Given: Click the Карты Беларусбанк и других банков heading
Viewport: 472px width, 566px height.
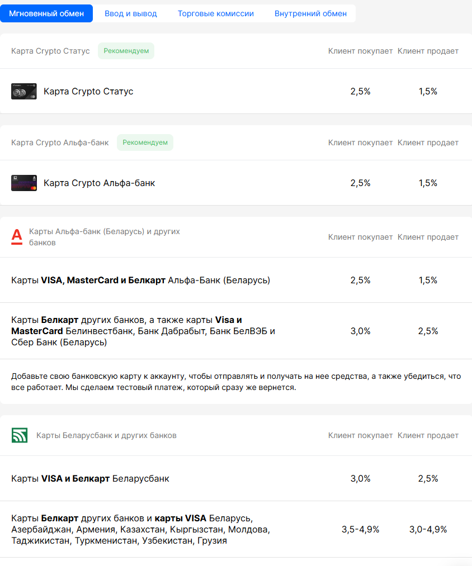Looking at the screenshot, I should 106,435.
